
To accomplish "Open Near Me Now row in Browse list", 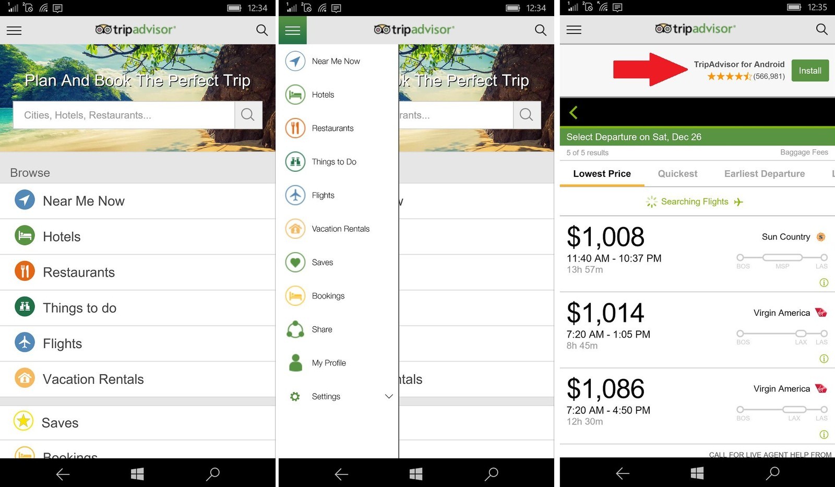I will (138, 201).
